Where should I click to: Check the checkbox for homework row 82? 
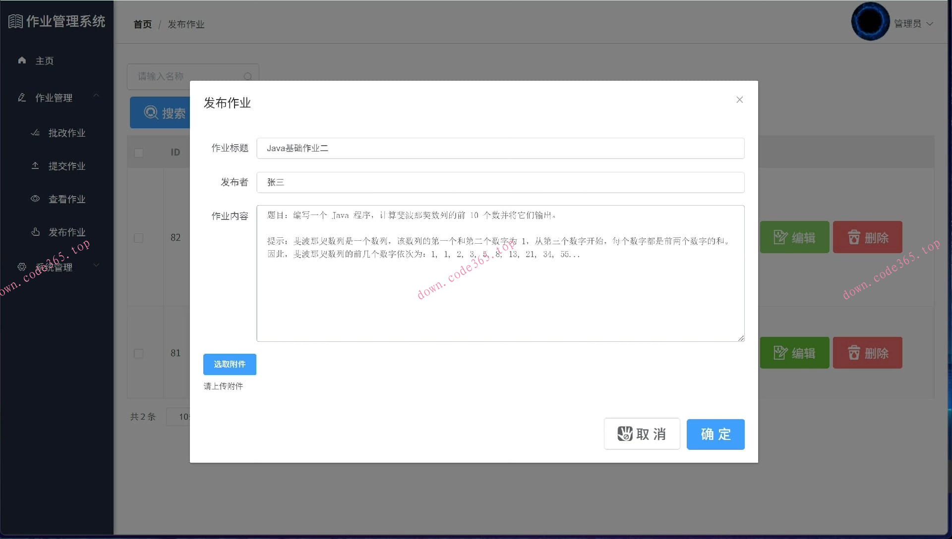click(139, 238)
